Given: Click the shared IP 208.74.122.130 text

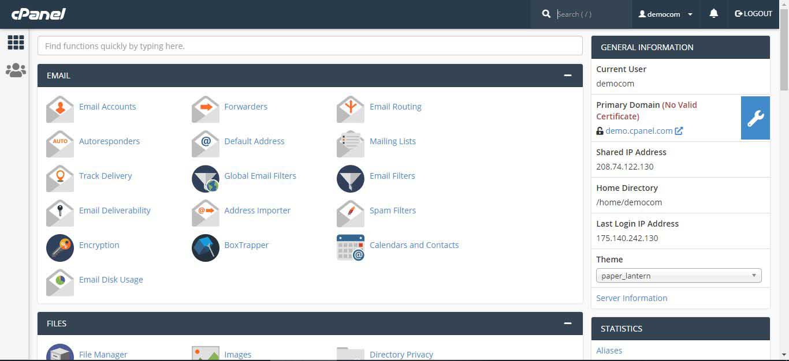Looking at the screenshot, I should point(625,167).
